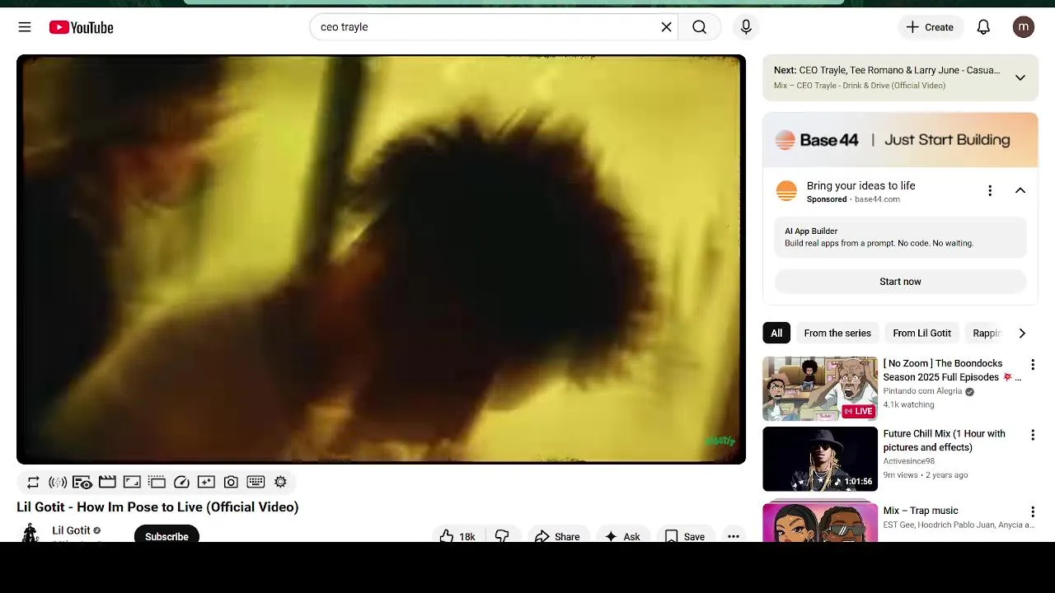Click the Start now ad button

pos(900,282)
